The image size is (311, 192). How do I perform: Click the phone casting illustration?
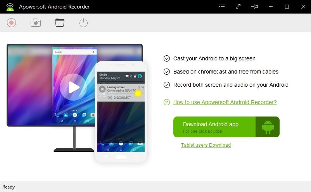[x=121, y=112]
